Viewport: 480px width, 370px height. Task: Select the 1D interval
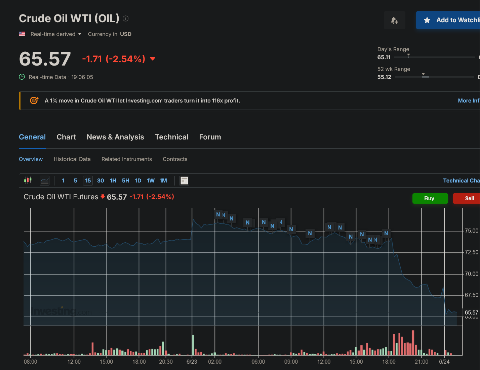138,180
